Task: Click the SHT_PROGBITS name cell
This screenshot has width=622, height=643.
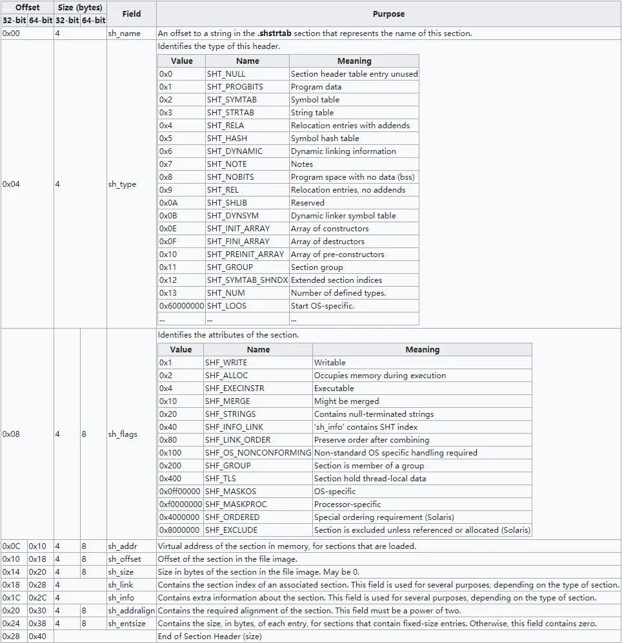Action: [x=247, y=86]
